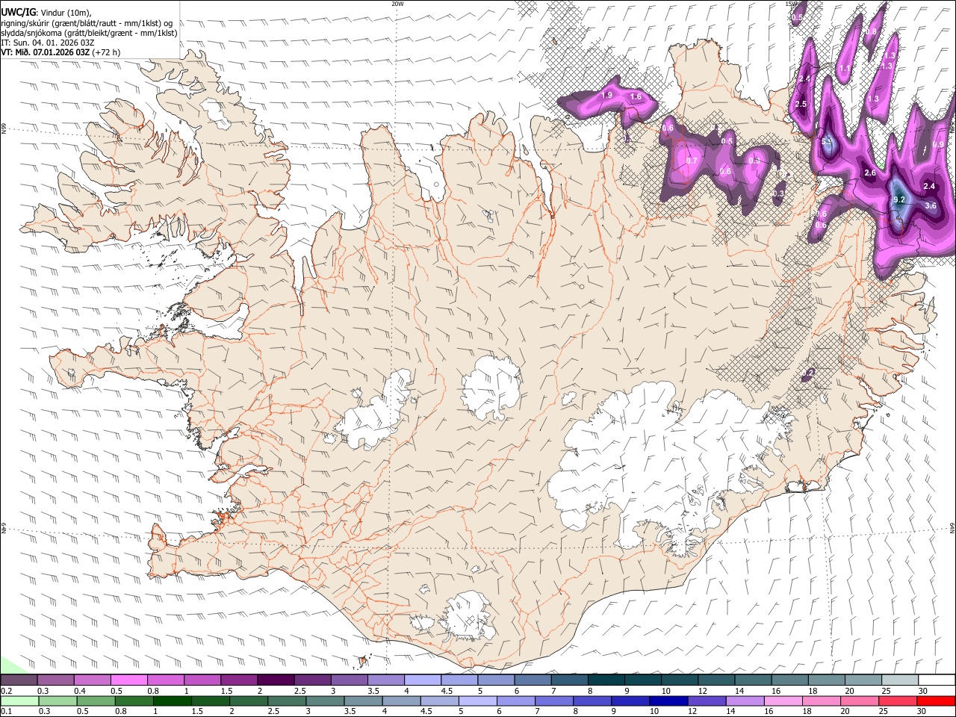Click the large white Vatnajökull glacier area
The width and height of the screenshot is (956, 717).
click(x=657, y=463)
